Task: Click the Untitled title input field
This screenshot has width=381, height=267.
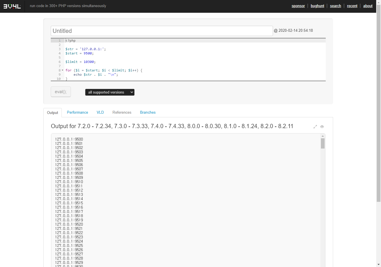Action: pos(162,31)
